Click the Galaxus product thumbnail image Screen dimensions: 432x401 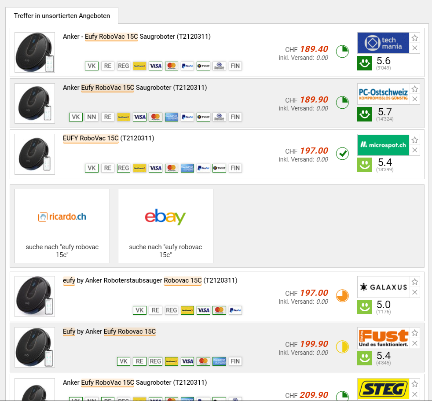pos(35,296)
